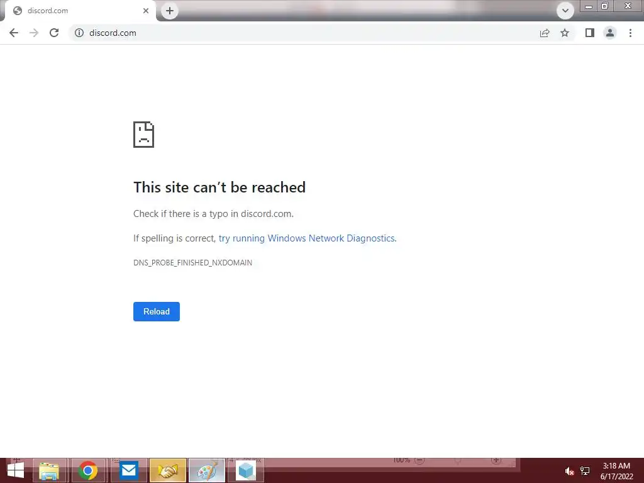View site information icon in address bar
Screen dimensions: 644x483
pyautogui.click(x=79, y=33)
